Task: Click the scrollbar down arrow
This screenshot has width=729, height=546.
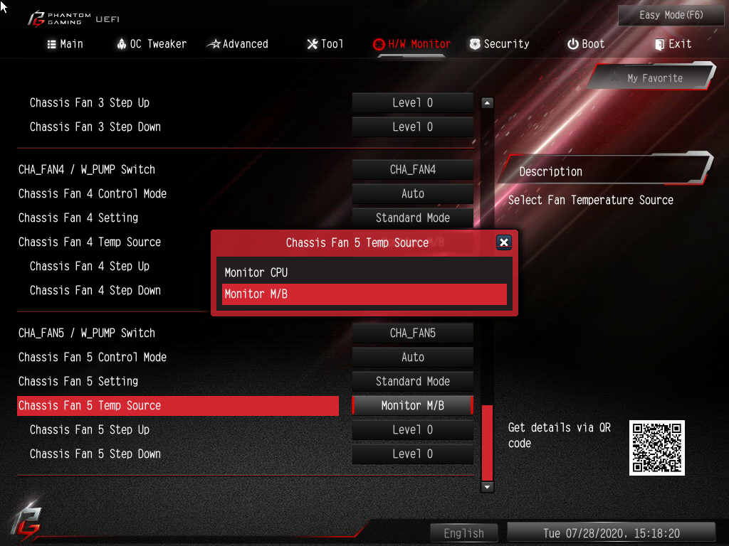Action: 487,487
